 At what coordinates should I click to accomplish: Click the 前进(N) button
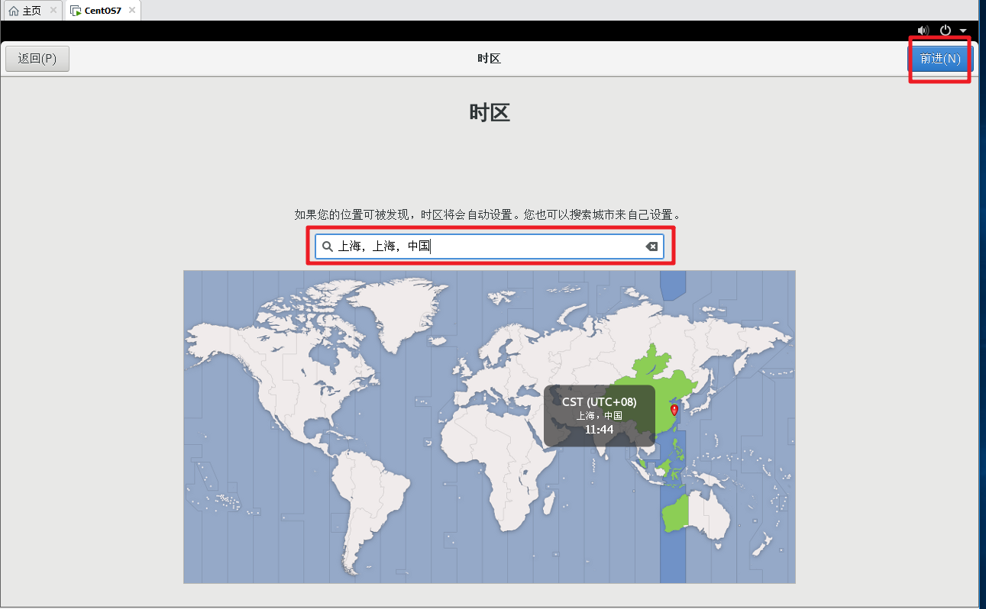coord(940,59)
